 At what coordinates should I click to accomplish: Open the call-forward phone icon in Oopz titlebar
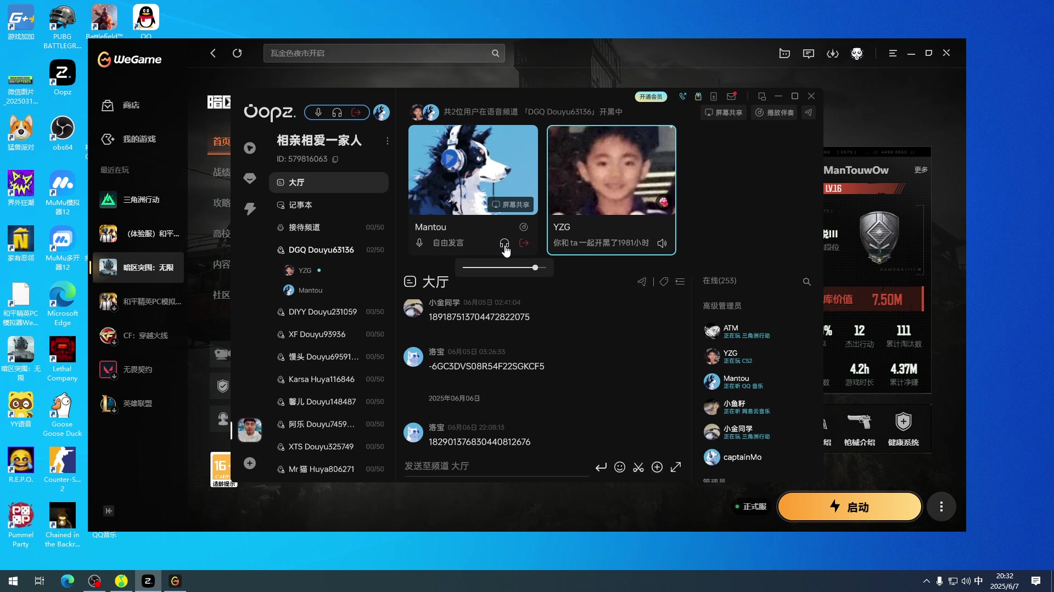(x=682, y=96)
